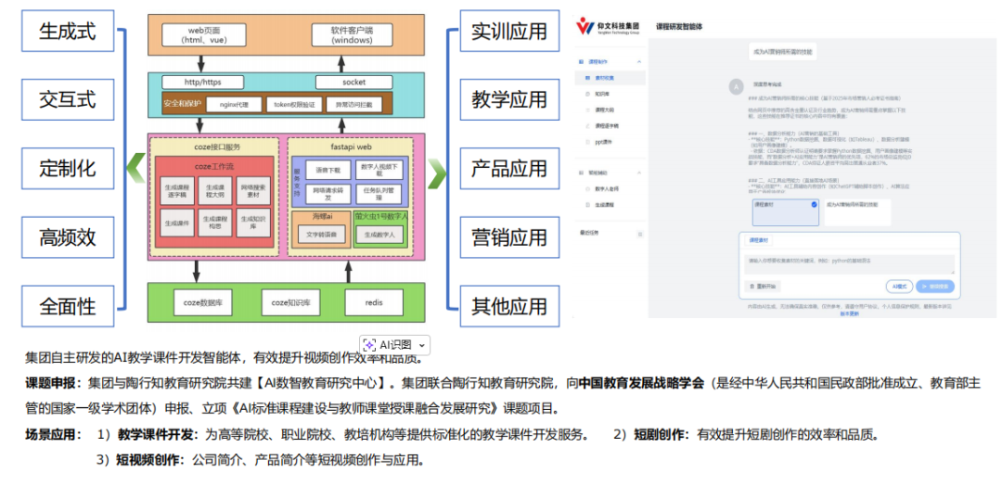Click the 其他应用 box
Image resolution: width=1002 pixels, height=499 pixels.
pos(509,307)
